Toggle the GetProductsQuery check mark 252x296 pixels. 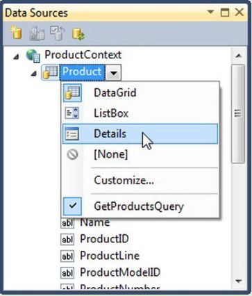tap(73, 206)
